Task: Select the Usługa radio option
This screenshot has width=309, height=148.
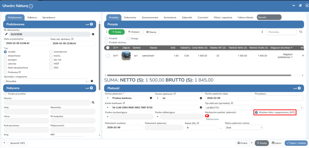Action: 129,38
